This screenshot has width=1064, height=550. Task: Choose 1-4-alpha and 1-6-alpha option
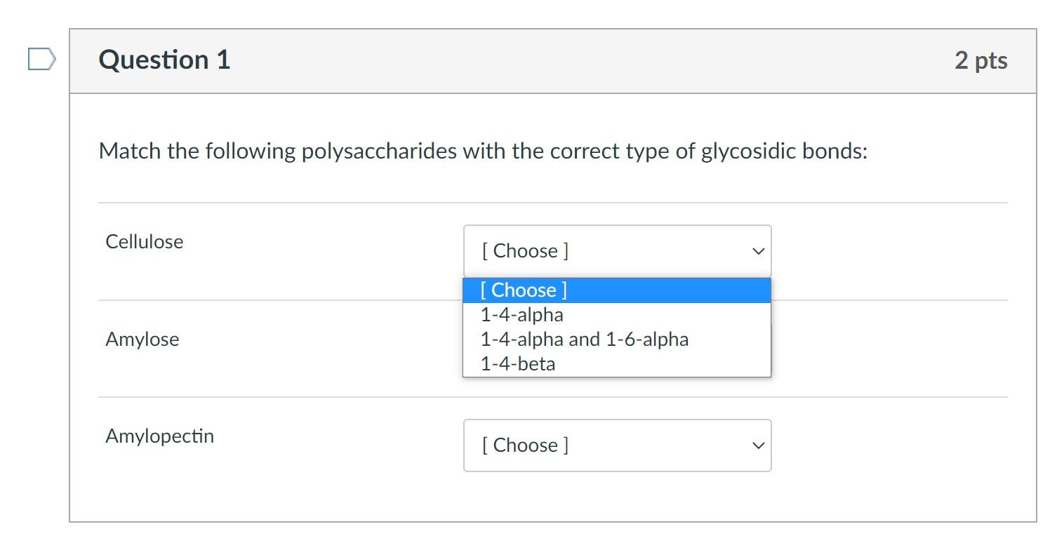click(x=584, y=339)
